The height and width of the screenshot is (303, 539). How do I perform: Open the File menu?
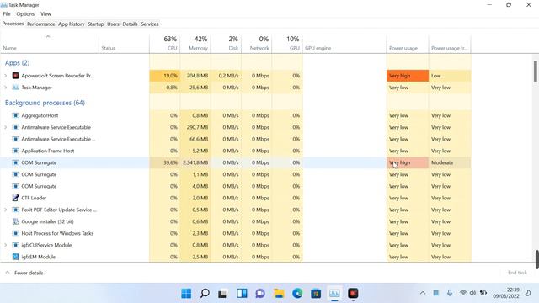(7, 14)
